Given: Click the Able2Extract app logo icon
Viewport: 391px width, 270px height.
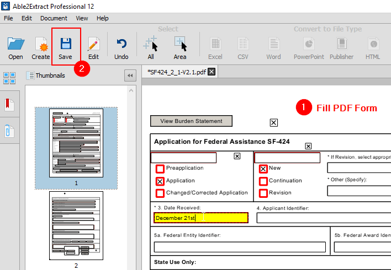Looking at the screenshot, I should pos(6,6).
